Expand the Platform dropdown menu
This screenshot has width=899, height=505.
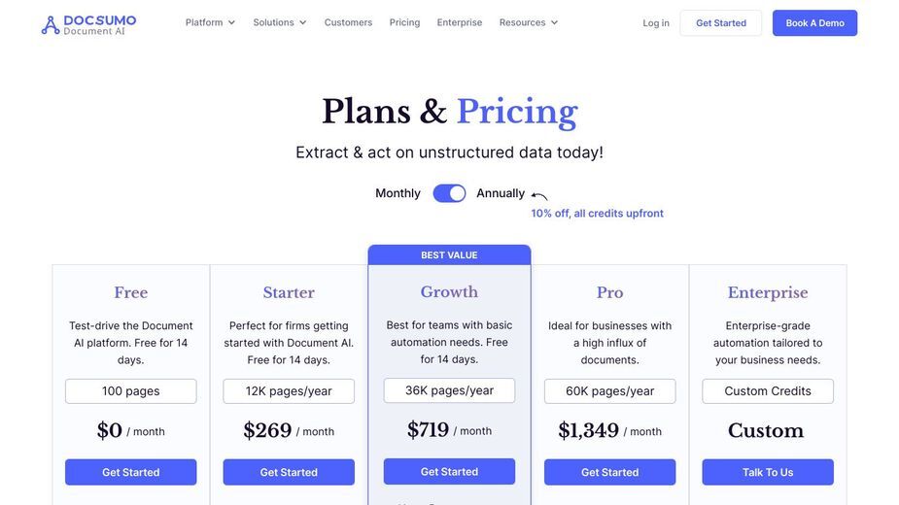coord(210,22)
